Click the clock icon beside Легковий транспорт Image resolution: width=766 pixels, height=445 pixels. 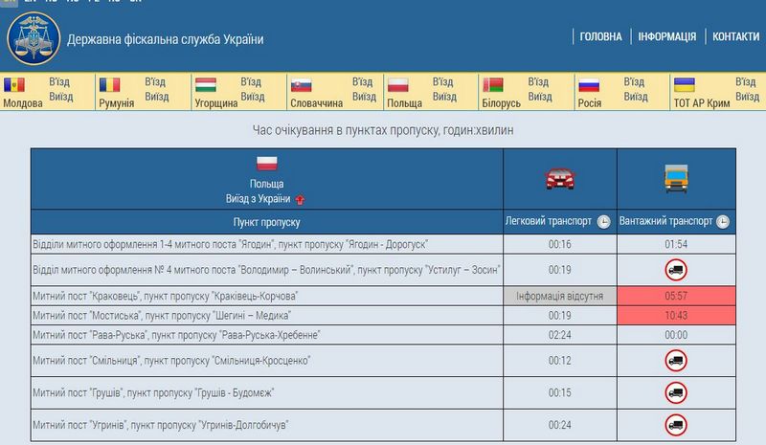click(604, 222)
